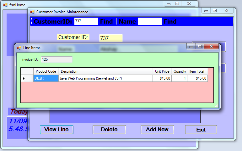Click the Invoice ID field showing 125

tap(56, 59)
